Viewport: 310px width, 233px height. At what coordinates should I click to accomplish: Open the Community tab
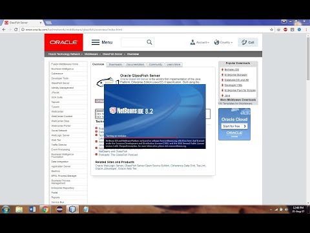156,65
